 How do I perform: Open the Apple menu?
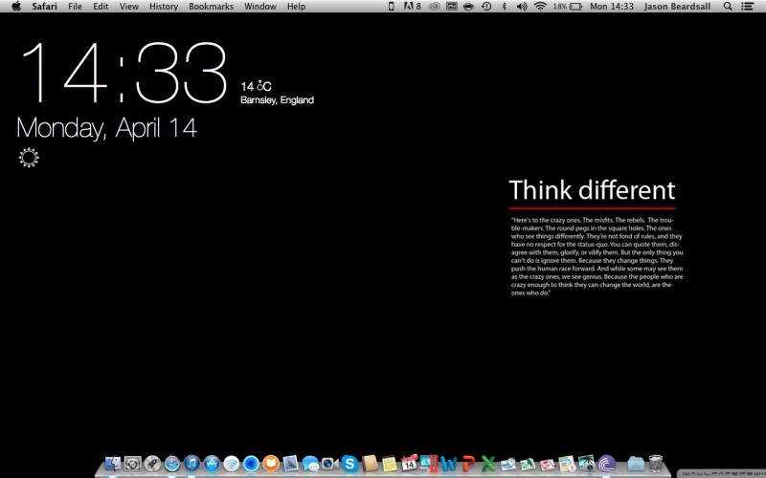[16, 7]
